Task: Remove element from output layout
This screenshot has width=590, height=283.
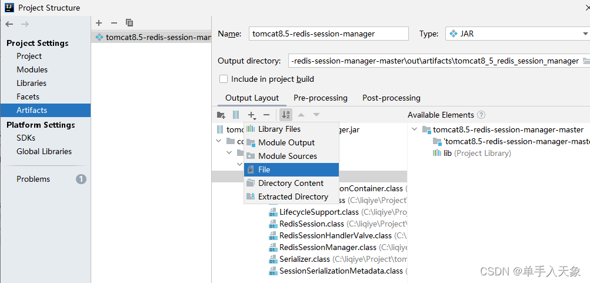Action: coord(266,115)
